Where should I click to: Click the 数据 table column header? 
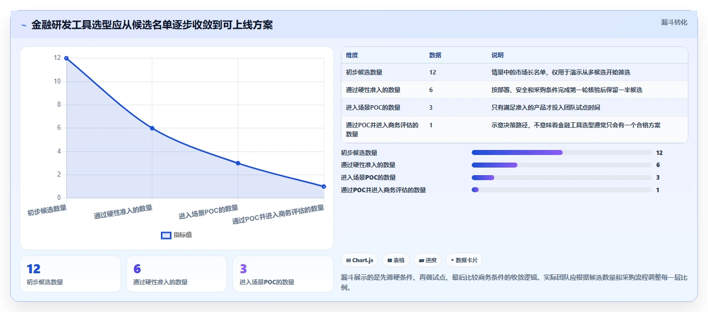(435, 55)
